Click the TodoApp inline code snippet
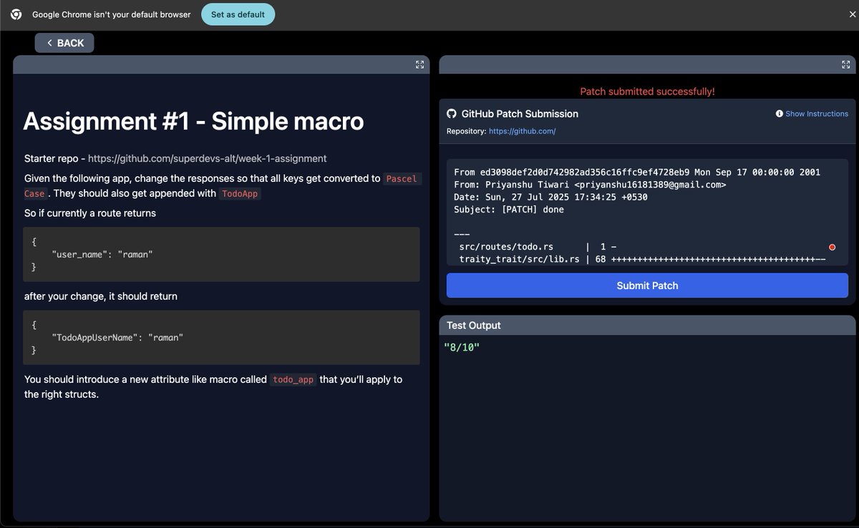Viewport: 859px width, 528px height. tap(240, 194)
